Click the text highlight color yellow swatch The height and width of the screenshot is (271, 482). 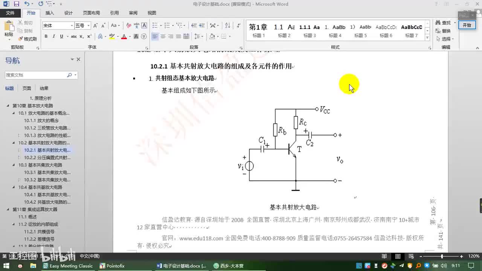pyautogui.click(x=112, y=37)
